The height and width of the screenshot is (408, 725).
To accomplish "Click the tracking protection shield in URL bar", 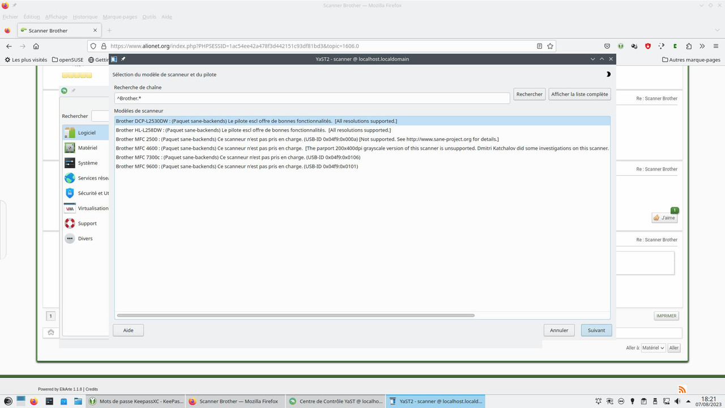I will coord(93,46).
